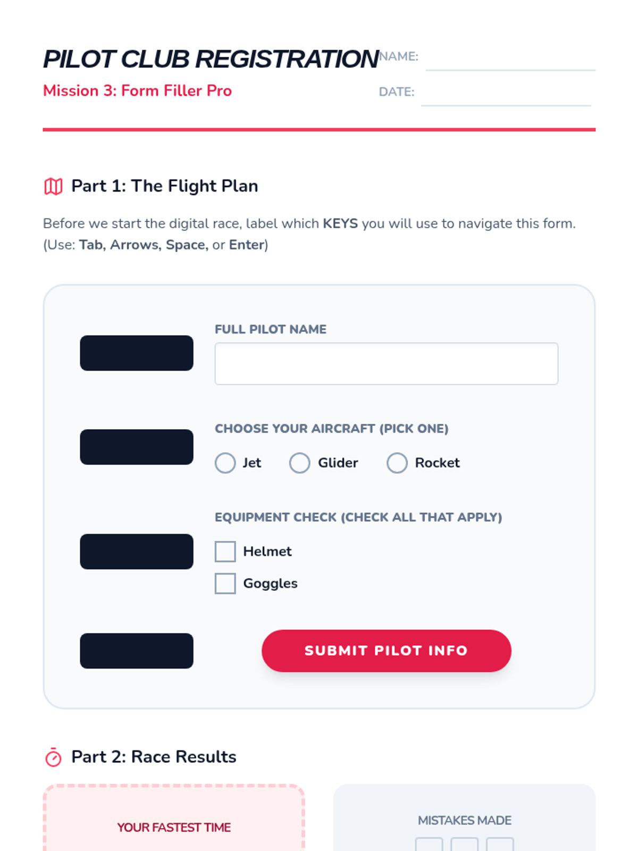Click the dark key label beside aircraft choice
The image size is (638, 851).
point(137,447)
